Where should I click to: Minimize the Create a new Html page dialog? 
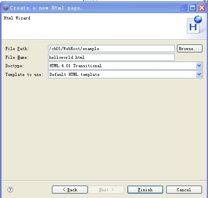pyautogui.click(x=183, y=8)
